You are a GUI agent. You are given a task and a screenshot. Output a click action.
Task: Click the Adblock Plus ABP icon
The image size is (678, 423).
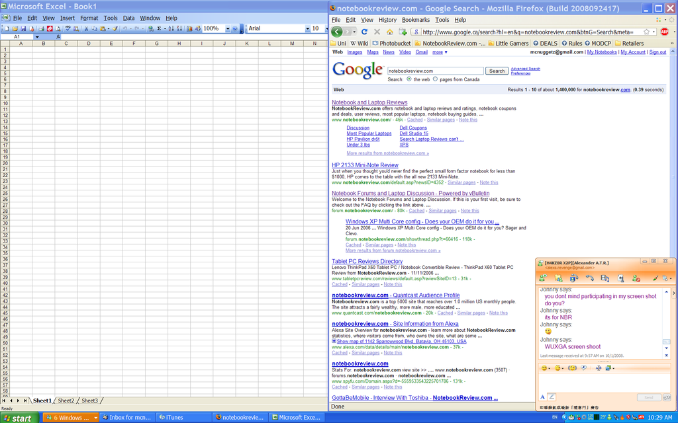pyautogui.click(x=665, y=32)
